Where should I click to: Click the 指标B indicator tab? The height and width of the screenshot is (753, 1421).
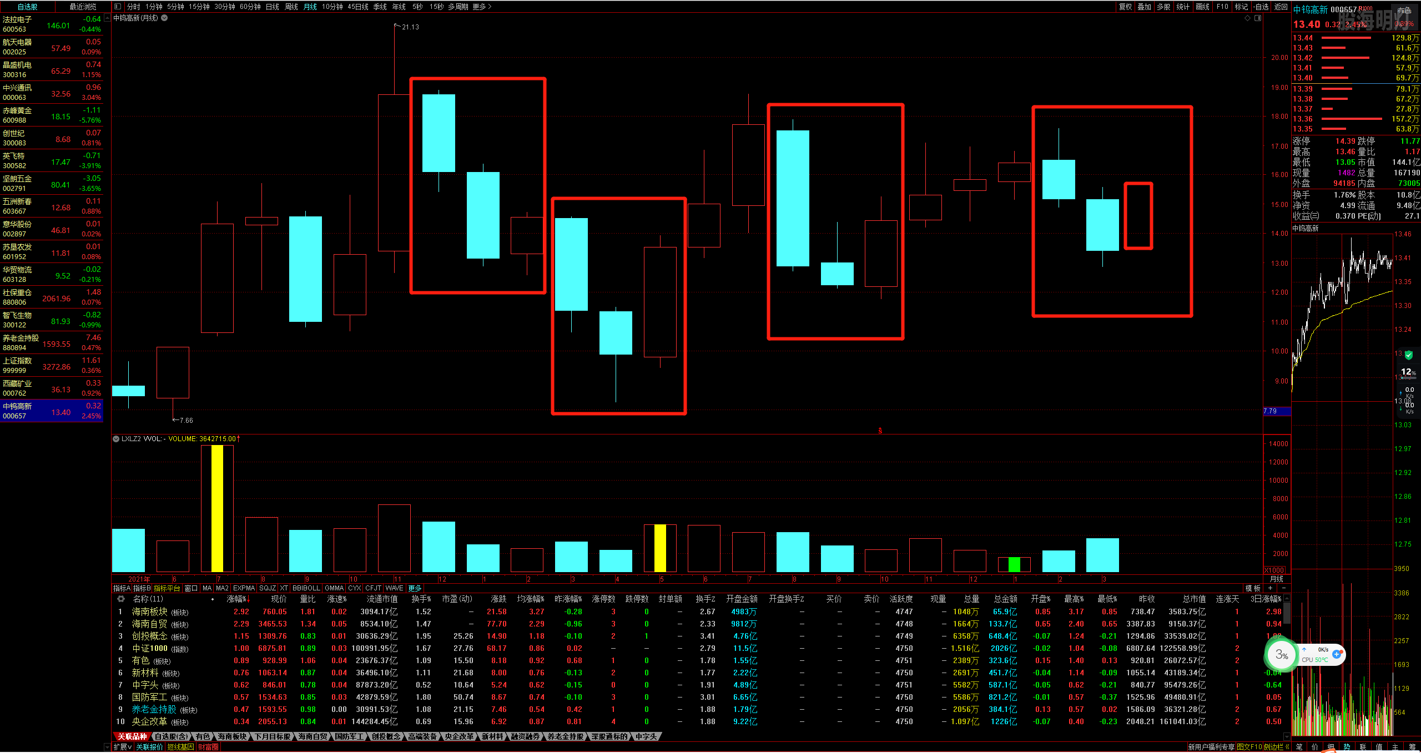[142, 588]
